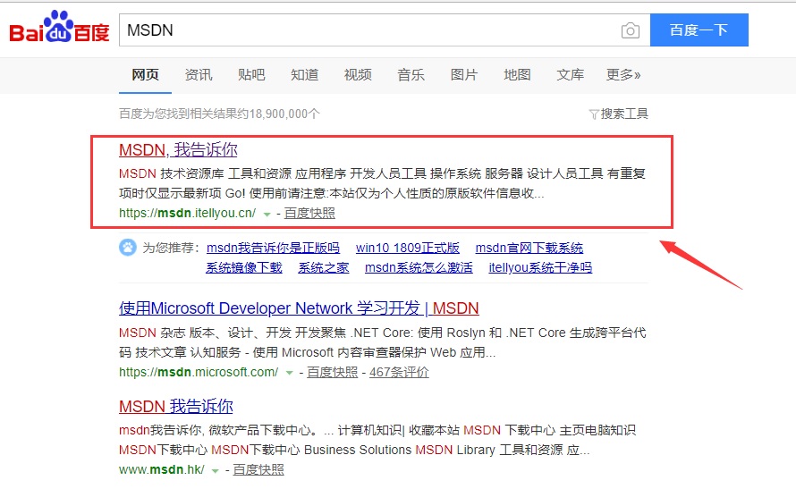
Task: Switch to the 视频 tab
Action: [x=358, y=75]
